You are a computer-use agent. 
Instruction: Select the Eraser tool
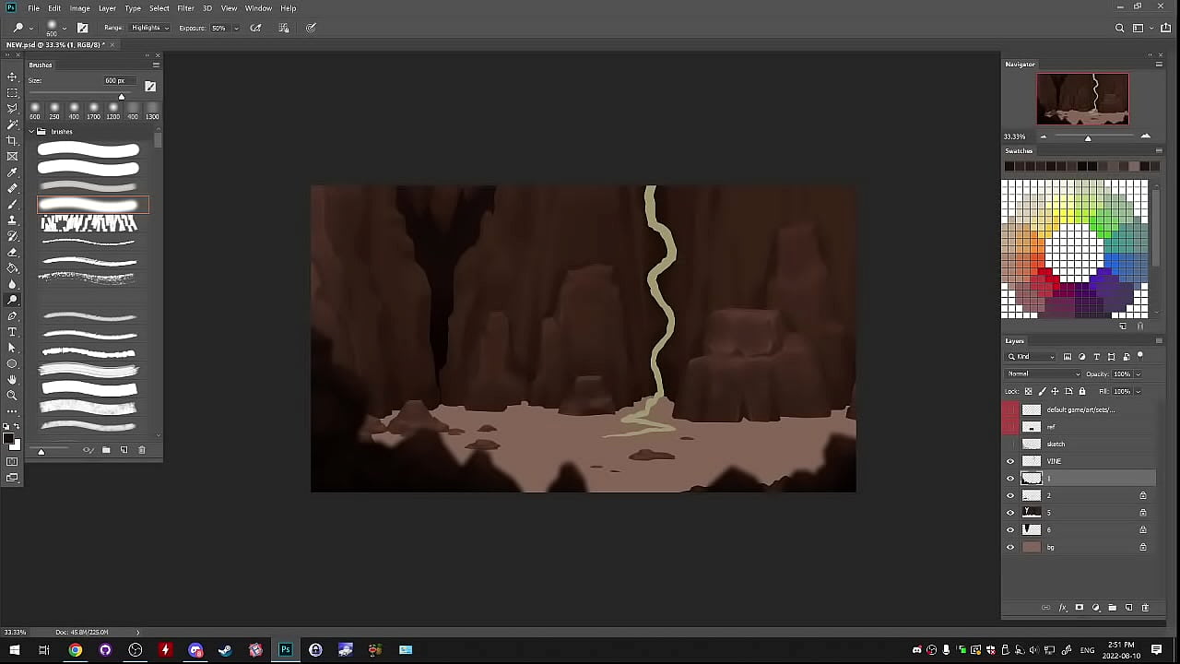click(12, 252)
